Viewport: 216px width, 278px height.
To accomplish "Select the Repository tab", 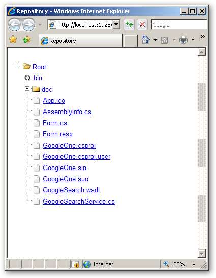I will pyautogui.click(x=80, y=41).
